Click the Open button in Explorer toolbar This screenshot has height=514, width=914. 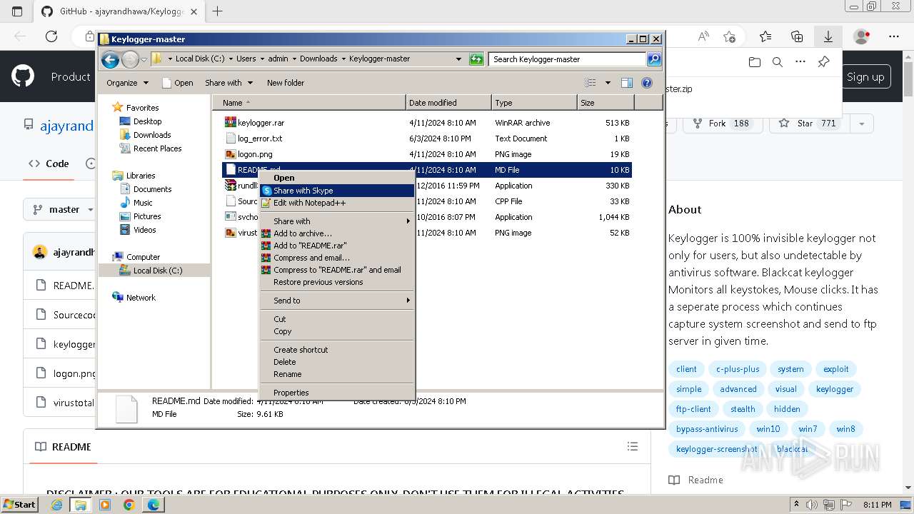[178, 83]
